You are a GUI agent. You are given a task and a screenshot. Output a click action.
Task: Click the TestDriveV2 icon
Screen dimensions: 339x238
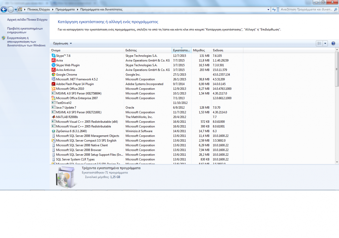pos(53,103)
